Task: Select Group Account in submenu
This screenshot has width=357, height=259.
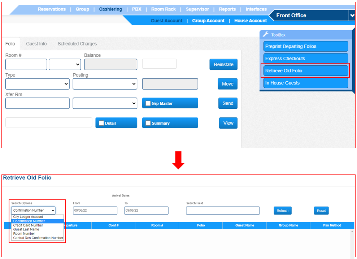Action: click(208, 21)
